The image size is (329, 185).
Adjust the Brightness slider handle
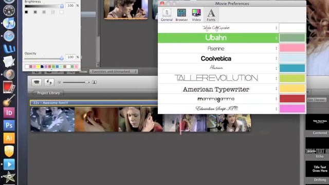tap(62, 6)
